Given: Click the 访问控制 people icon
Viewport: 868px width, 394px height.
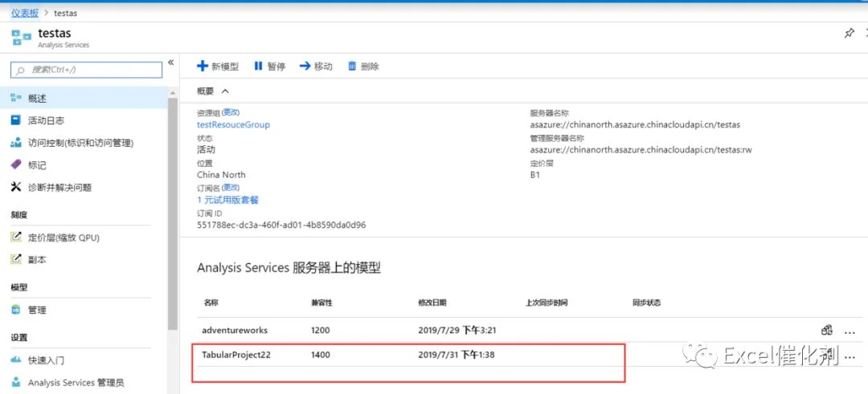Looking at the screenshot, I should click(16, 143).
